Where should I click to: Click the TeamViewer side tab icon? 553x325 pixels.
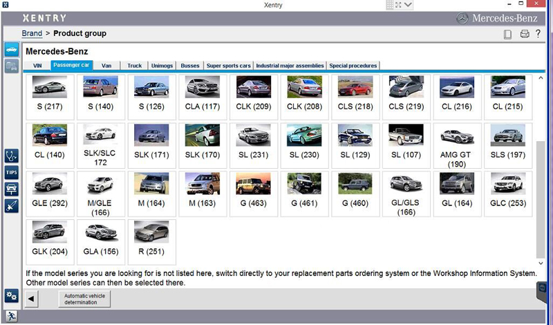click(x=543, y=289)
